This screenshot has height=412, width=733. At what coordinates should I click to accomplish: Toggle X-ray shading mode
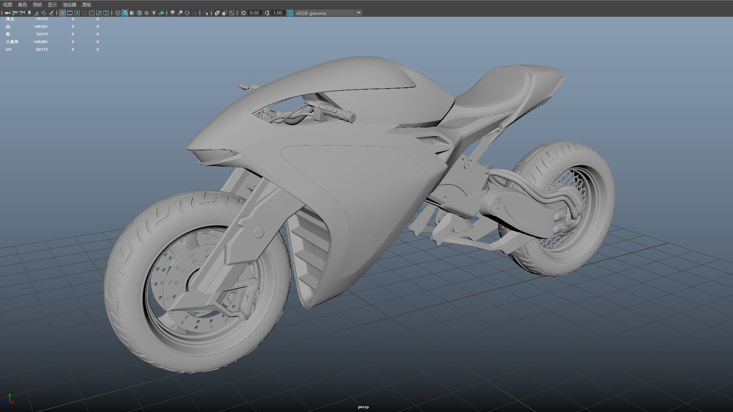[217, 13]
